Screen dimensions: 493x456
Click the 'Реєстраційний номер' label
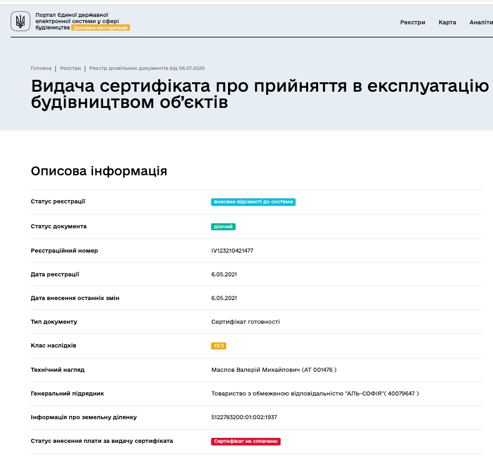pos(64,251)
